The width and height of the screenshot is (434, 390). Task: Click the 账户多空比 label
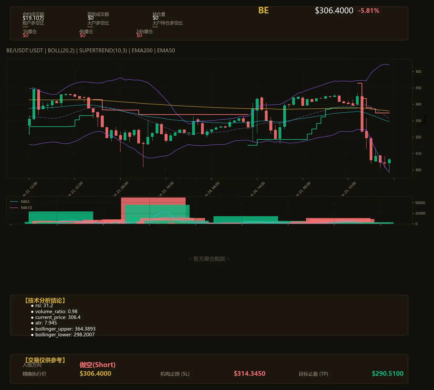(33, 23)
